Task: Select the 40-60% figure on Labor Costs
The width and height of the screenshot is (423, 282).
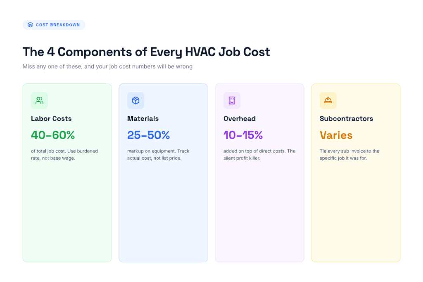Action: point(52,135)
